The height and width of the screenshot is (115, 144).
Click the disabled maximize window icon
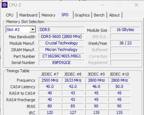pyautogui.click(x=119, y=5)
